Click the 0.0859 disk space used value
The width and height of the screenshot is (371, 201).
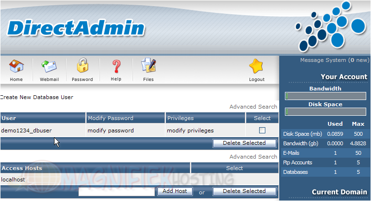pos(335,134)
